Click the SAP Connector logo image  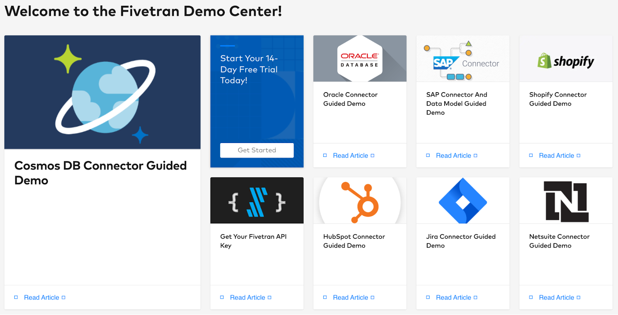tap(463, 59)
